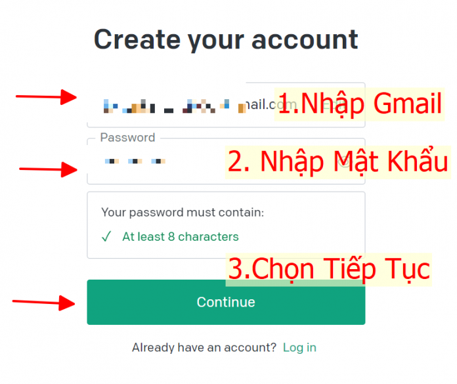Click the "Already have an account?" text
457x384 pixels.
pos(204,348)
